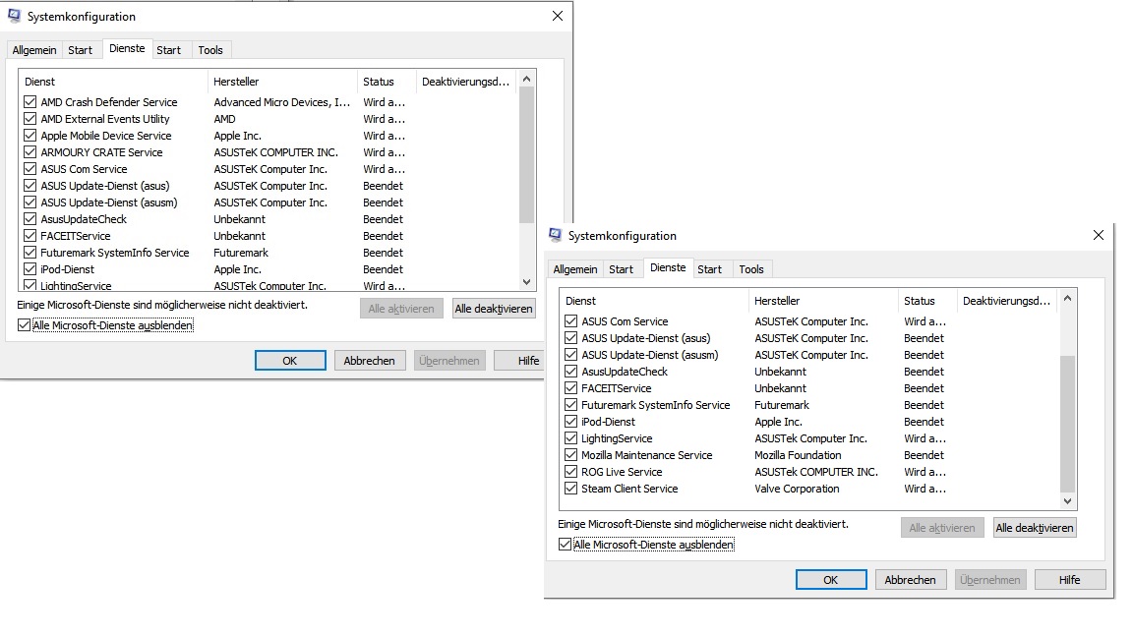Select the 'Mozilla Foundation' manufacturer cell
1133x637 pixels.
(x=798, y=455)
